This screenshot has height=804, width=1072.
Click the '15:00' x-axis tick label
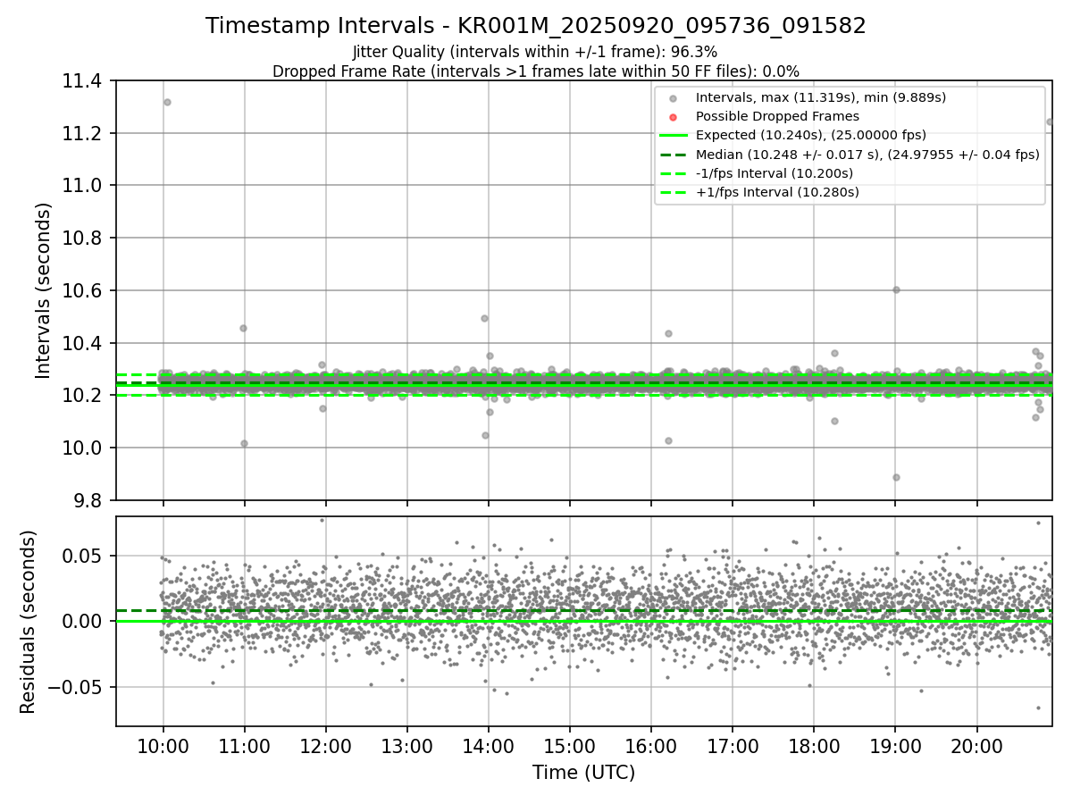click(570, 746)
